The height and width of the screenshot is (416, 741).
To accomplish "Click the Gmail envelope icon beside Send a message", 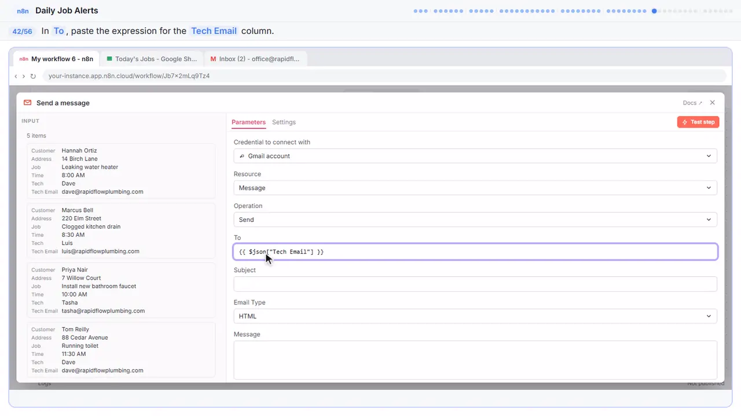I will tap(27, 103).
